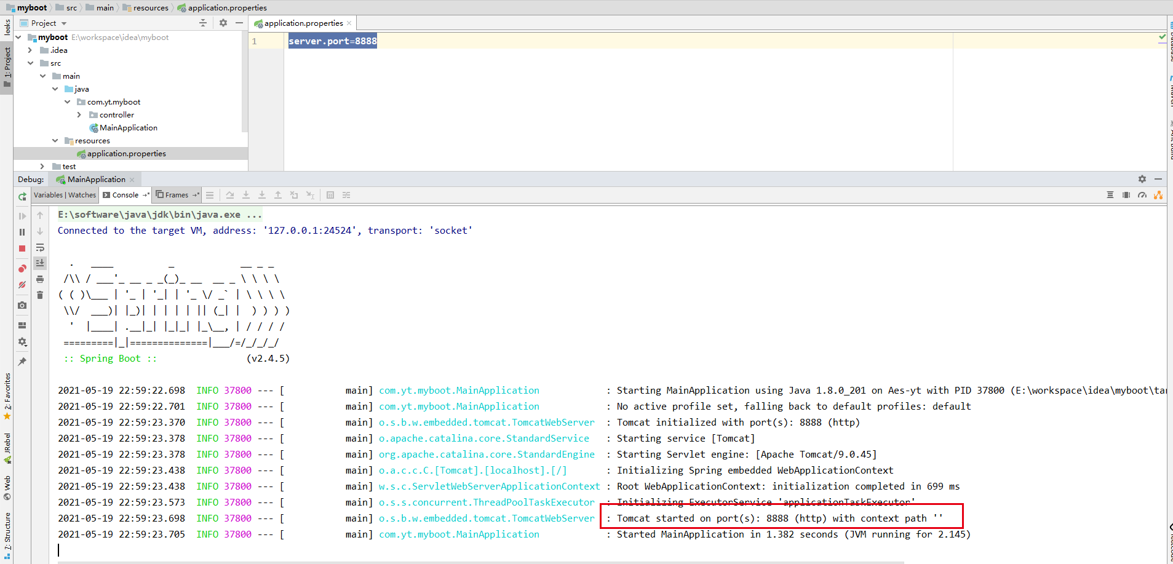Pause the running program
Screen dimensions: 1173x564
point(22,232)
